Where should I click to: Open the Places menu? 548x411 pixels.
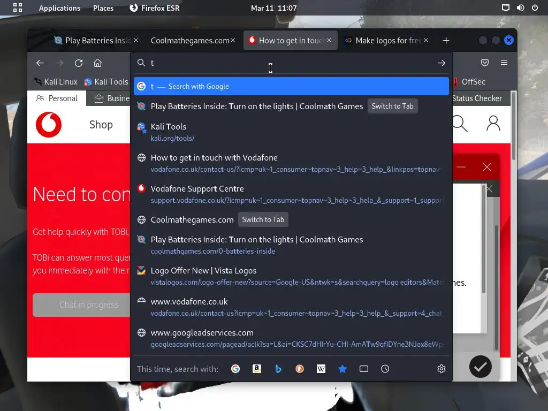coord(103,8)
